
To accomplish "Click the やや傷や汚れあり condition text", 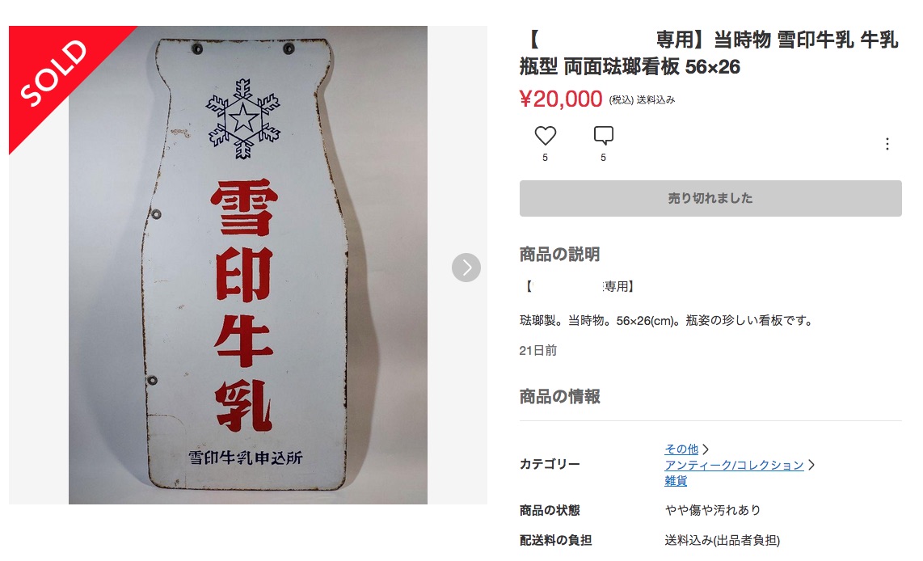I will [713, 510].
